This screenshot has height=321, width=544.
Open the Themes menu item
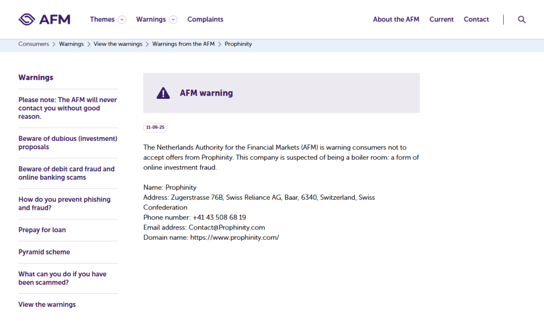[102, 20]
